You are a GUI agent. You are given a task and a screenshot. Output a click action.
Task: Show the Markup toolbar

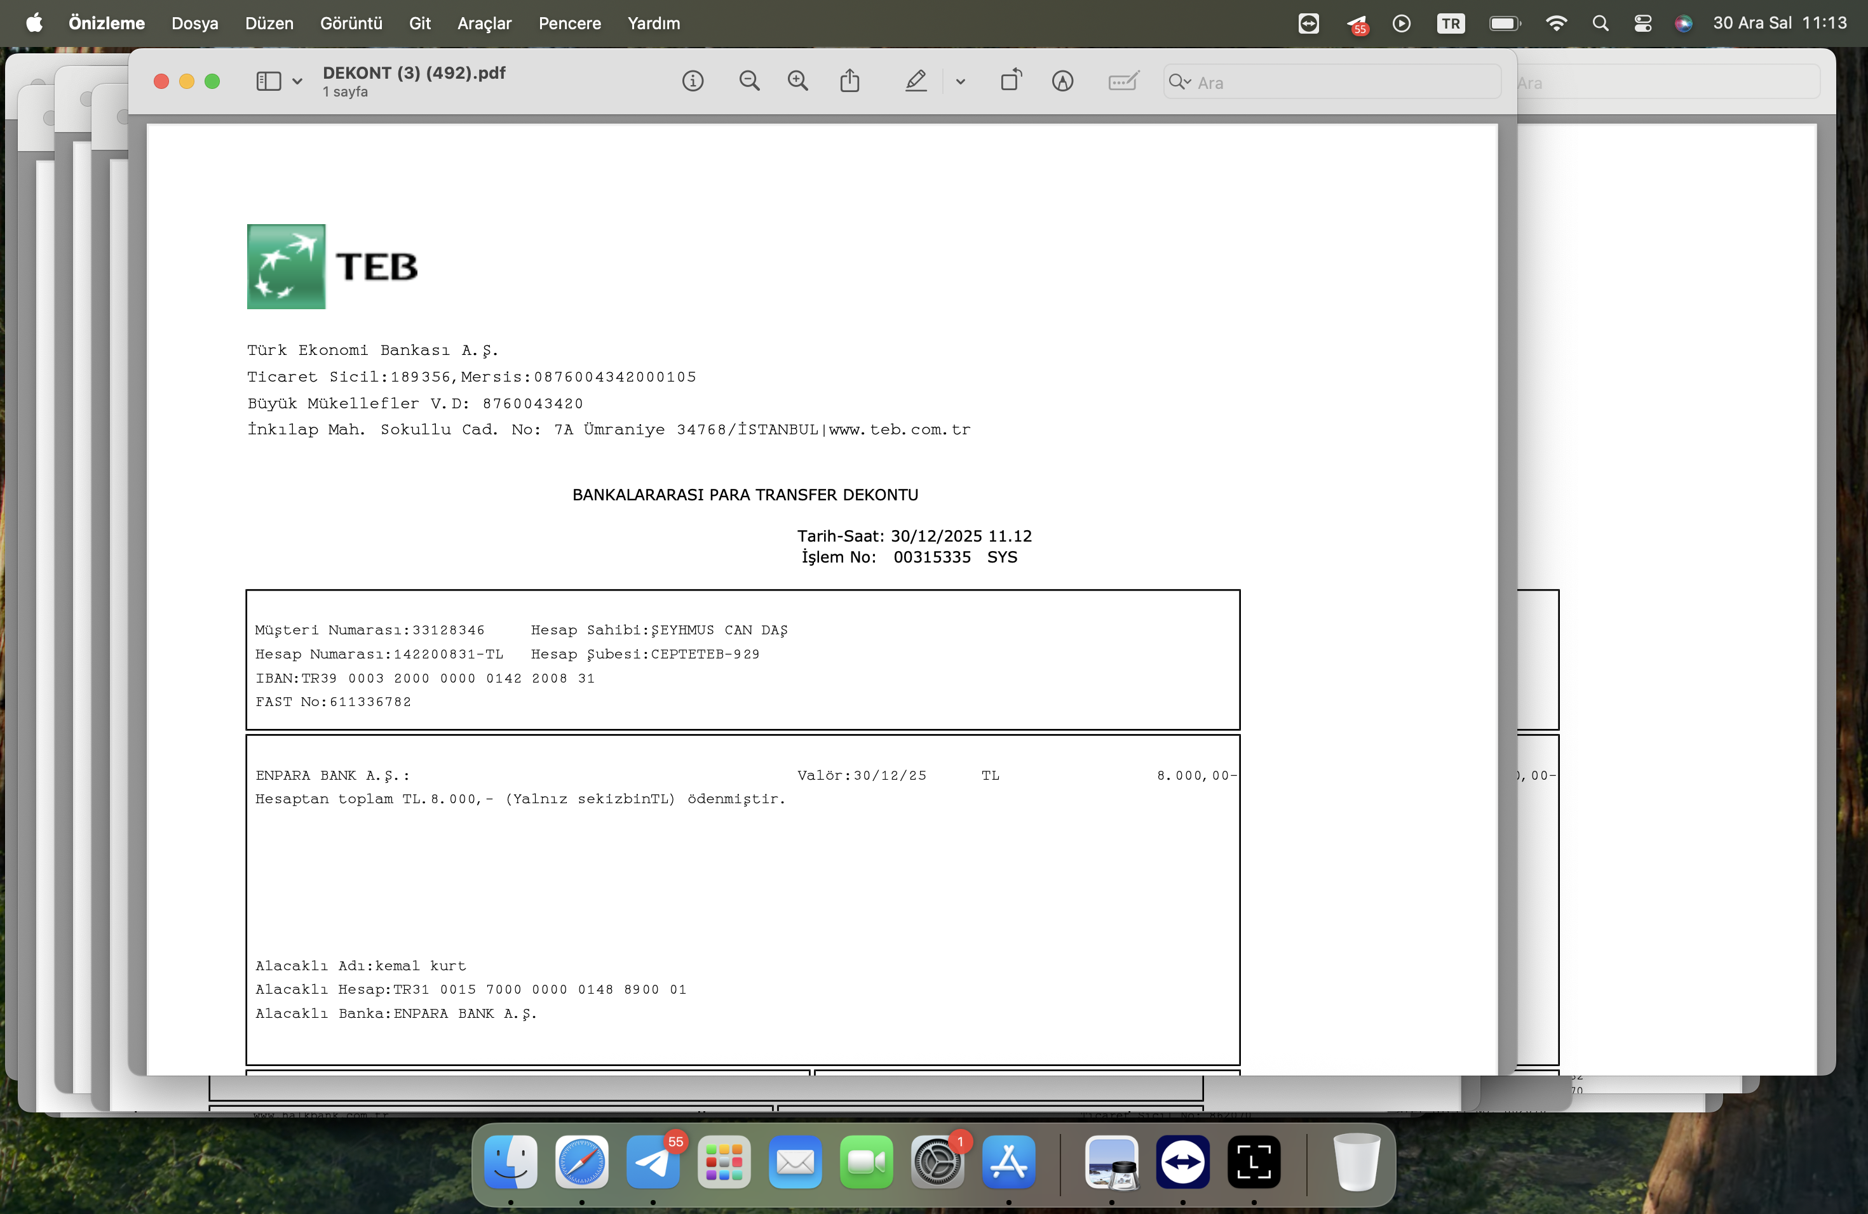pos(1063,81)
